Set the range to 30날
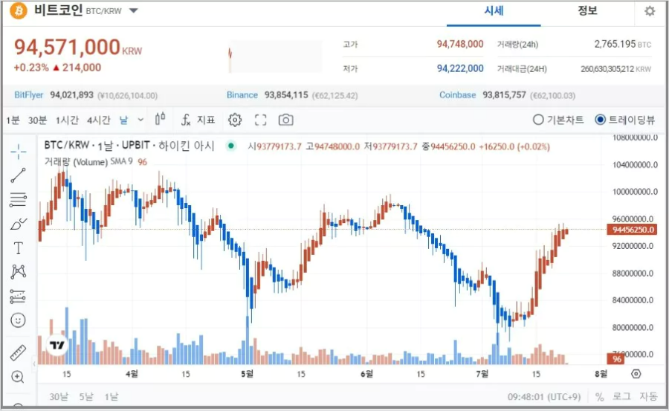This screenshot has width=669, height=411. click(x=59, y=397)
